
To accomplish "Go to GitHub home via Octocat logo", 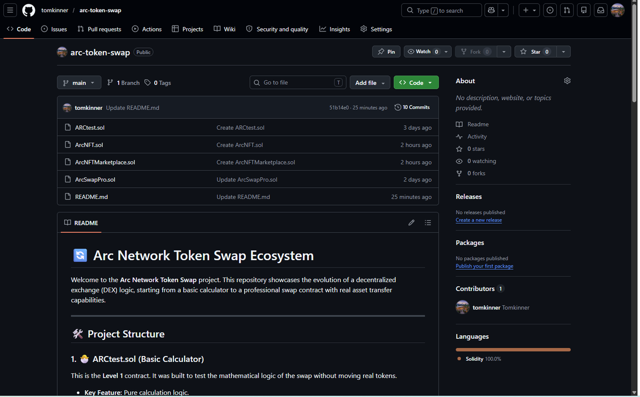I will [x=29, y=10].
